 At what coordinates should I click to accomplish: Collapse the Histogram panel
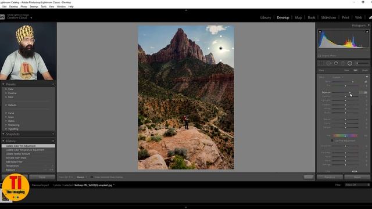[369, 25]
